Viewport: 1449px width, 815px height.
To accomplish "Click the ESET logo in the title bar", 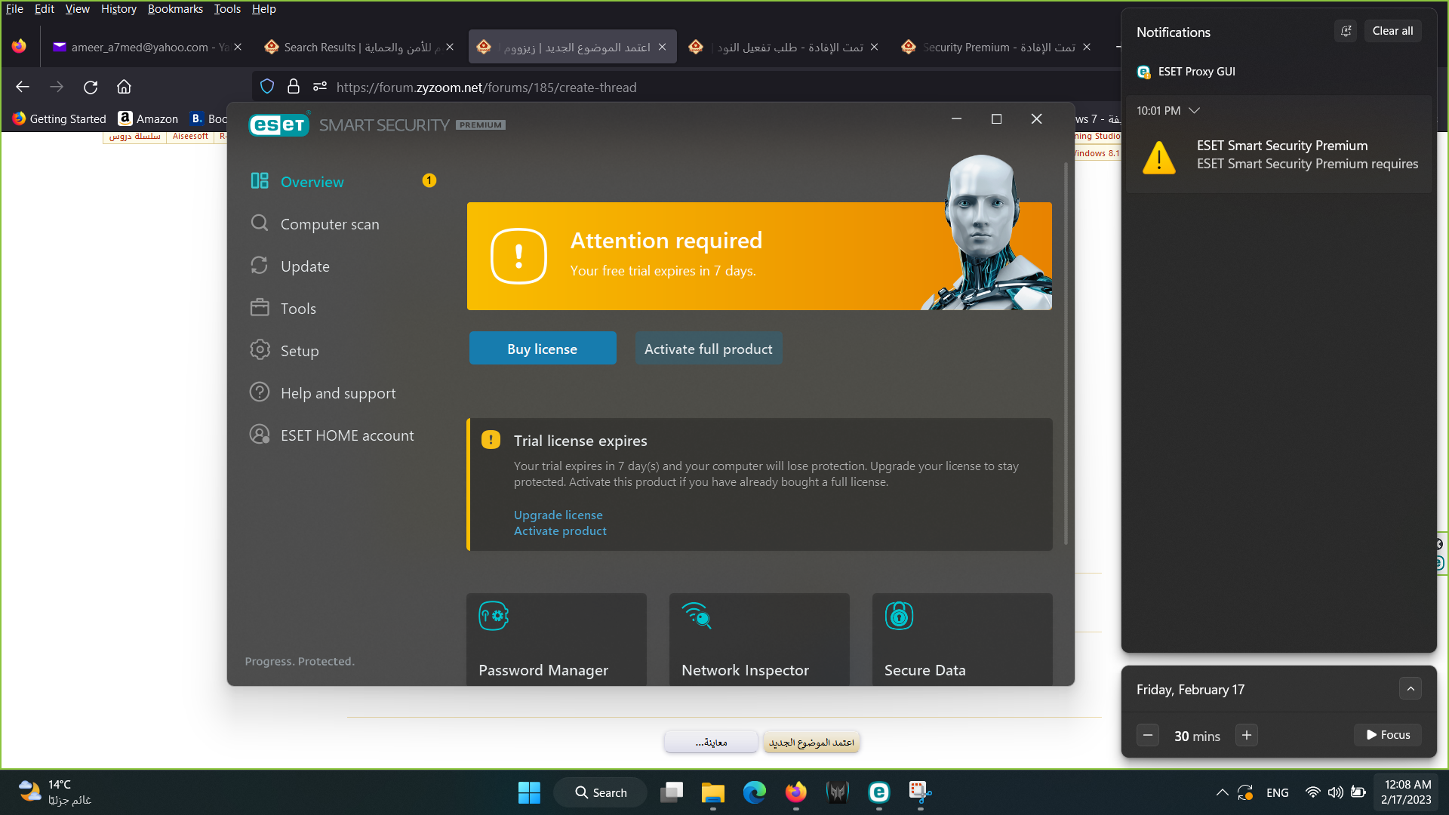I will click(279, 125).
